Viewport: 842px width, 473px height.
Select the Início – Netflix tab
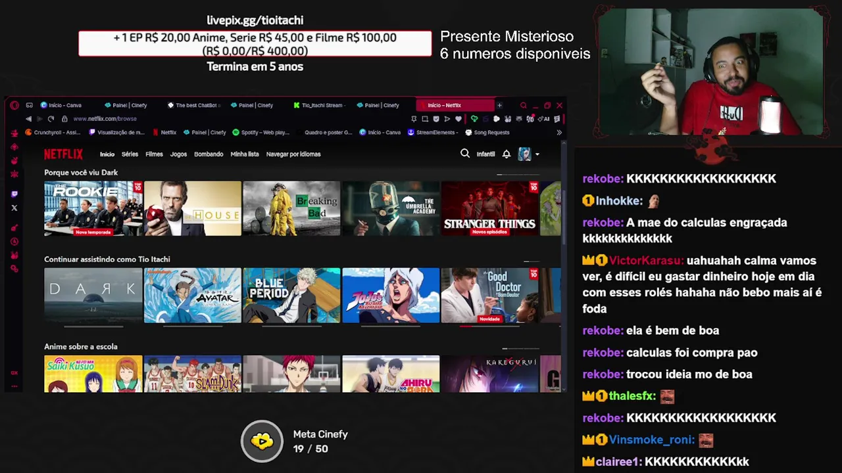[455, 105]
